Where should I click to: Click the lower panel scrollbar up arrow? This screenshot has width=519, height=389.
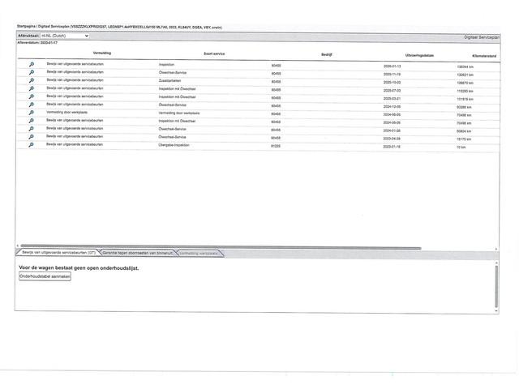click(496, 263)
